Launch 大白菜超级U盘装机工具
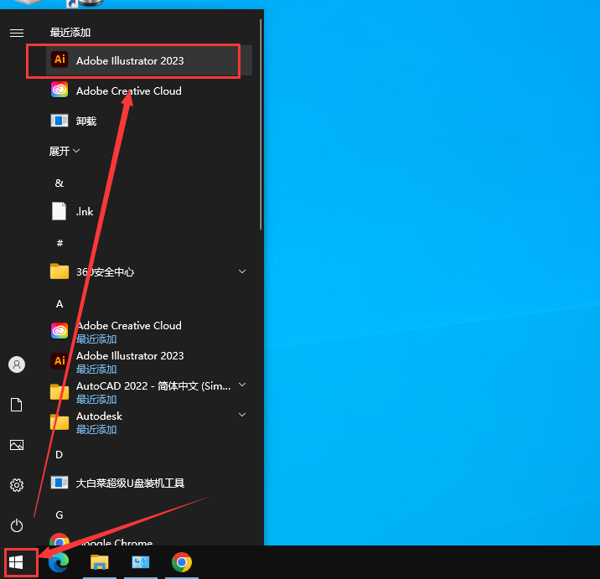The width and height of the screenshot is (600, 579). (130, 483)
